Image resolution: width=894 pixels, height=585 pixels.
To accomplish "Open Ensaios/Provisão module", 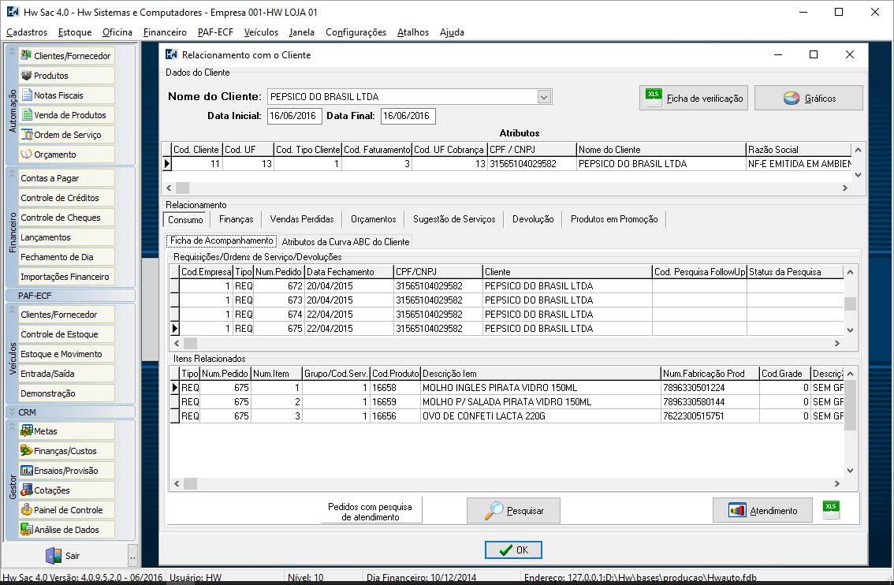I will [x=67, y=471].
